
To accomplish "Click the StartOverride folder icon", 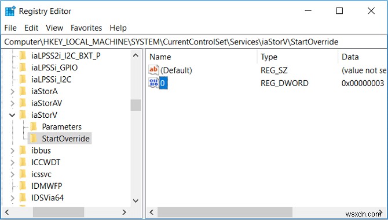I will (x=34, y=139).
